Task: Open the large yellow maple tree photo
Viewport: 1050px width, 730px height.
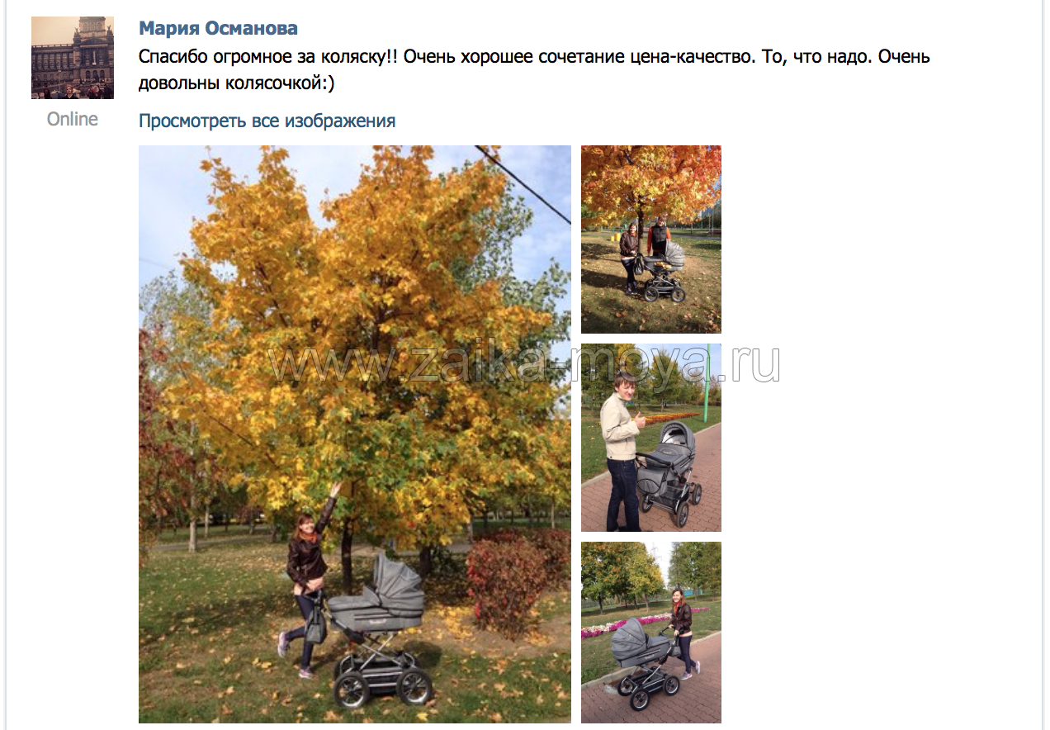Action: pos(355,434)
